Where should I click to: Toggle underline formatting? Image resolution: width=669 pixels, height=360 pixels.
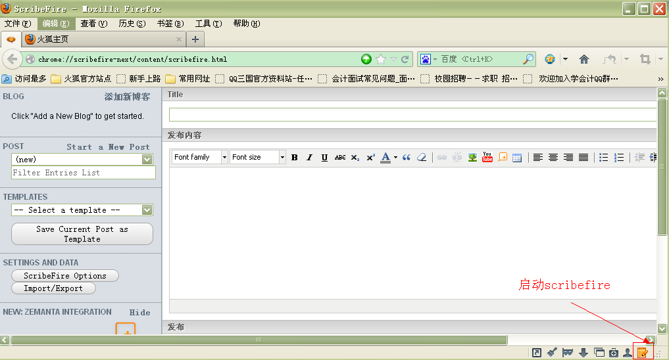(x=324, y=158)
